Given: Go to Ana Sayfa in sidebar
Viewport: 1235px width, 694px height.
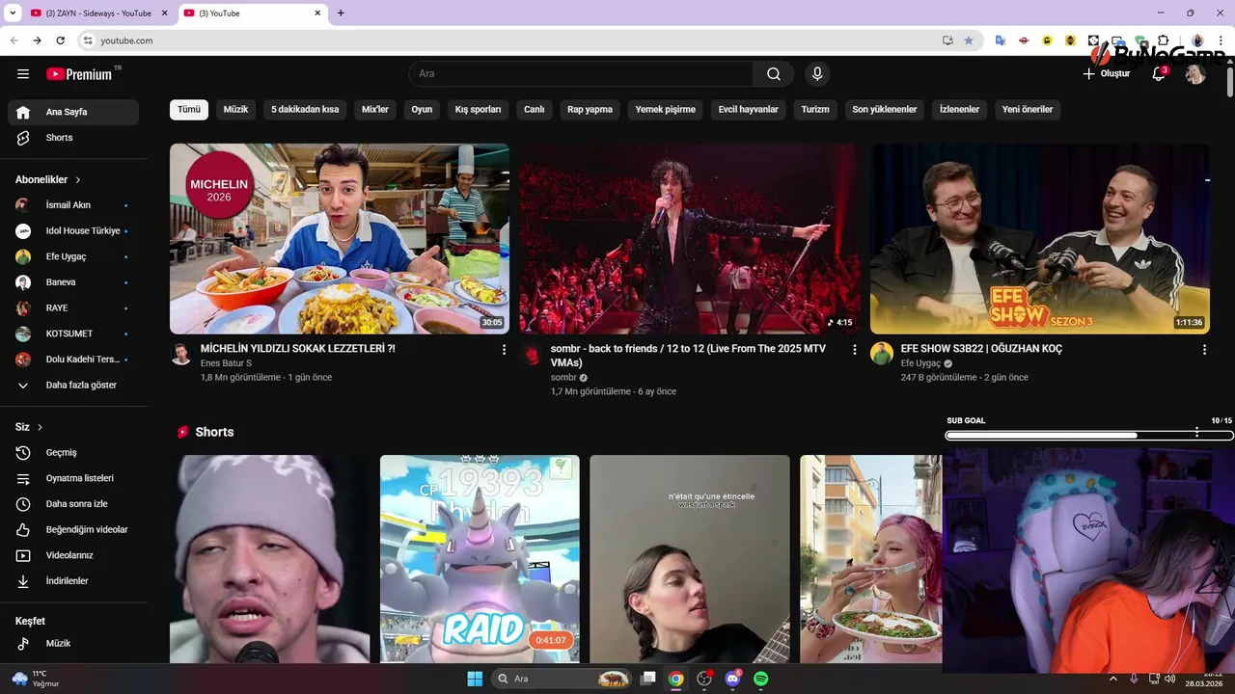Looking at the screenshot, I should [x=73, y=112].
